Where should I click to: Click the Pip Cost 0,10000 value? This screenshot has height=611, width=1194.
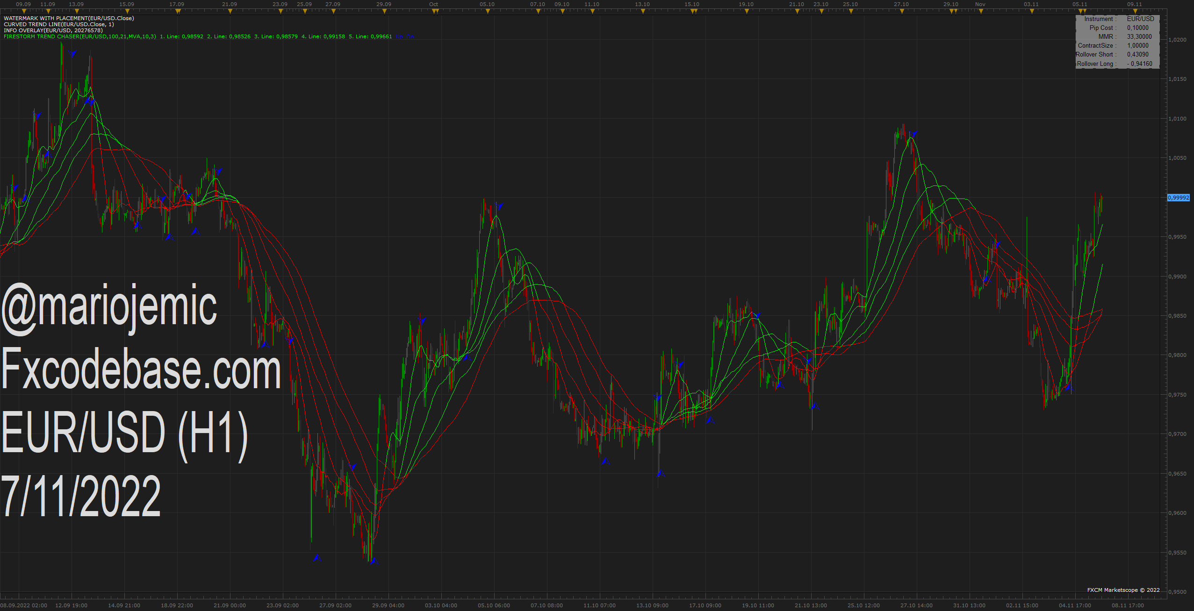tap(1137, 28)
